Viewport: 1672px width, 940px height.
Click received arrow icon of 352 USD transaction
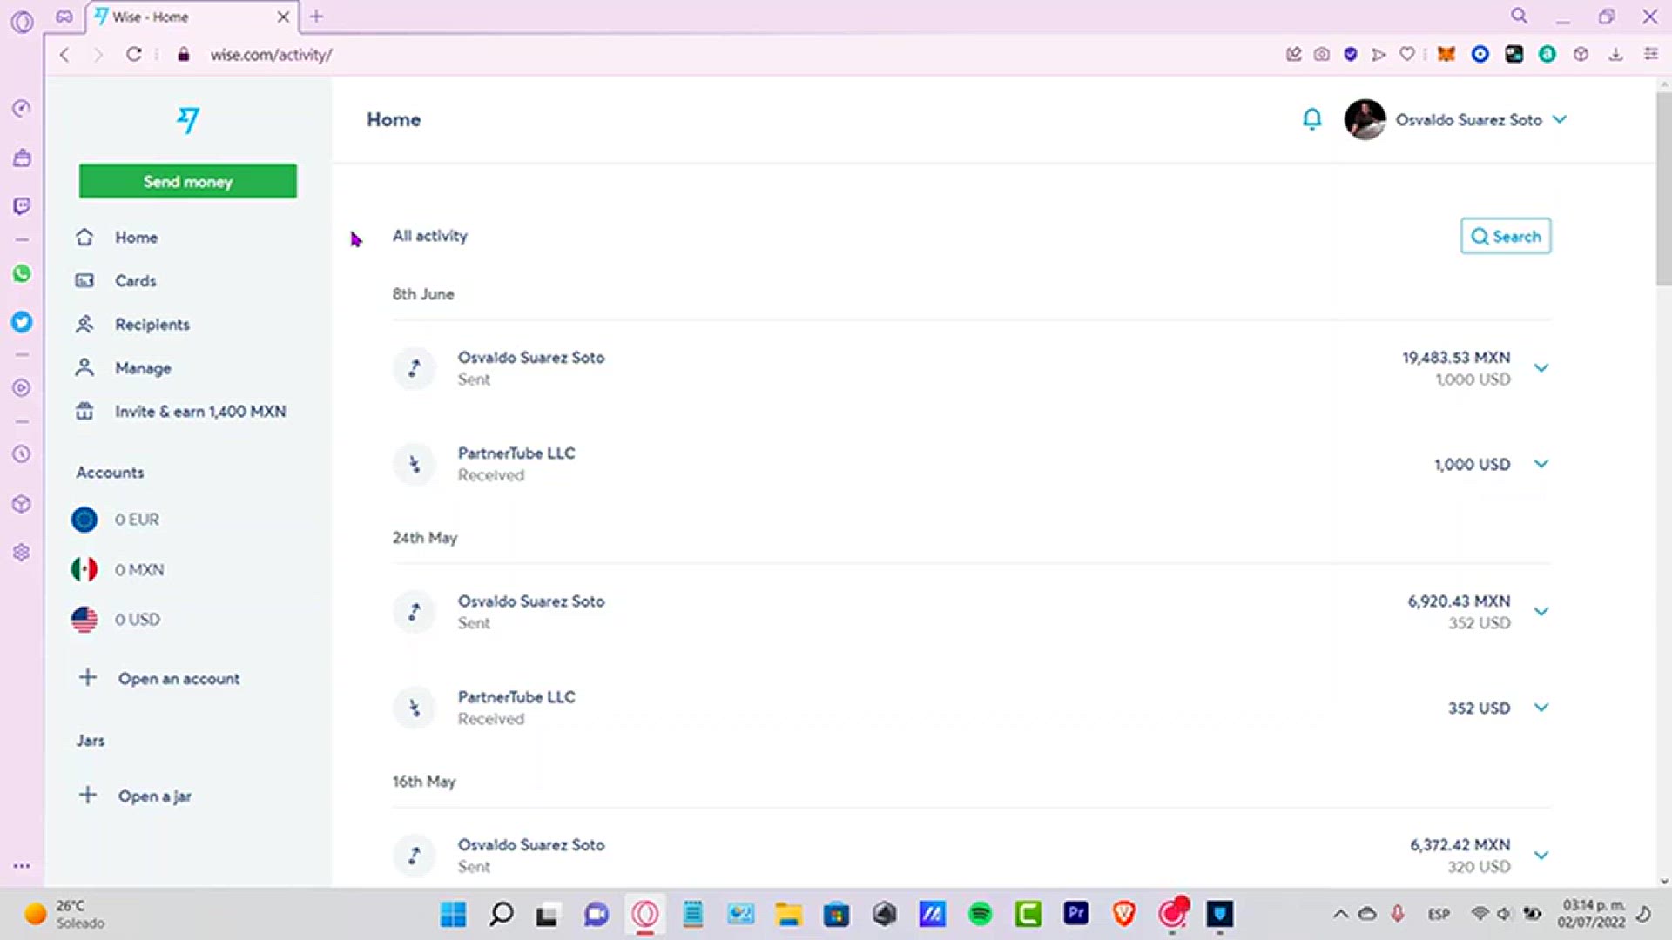[415, 708]
